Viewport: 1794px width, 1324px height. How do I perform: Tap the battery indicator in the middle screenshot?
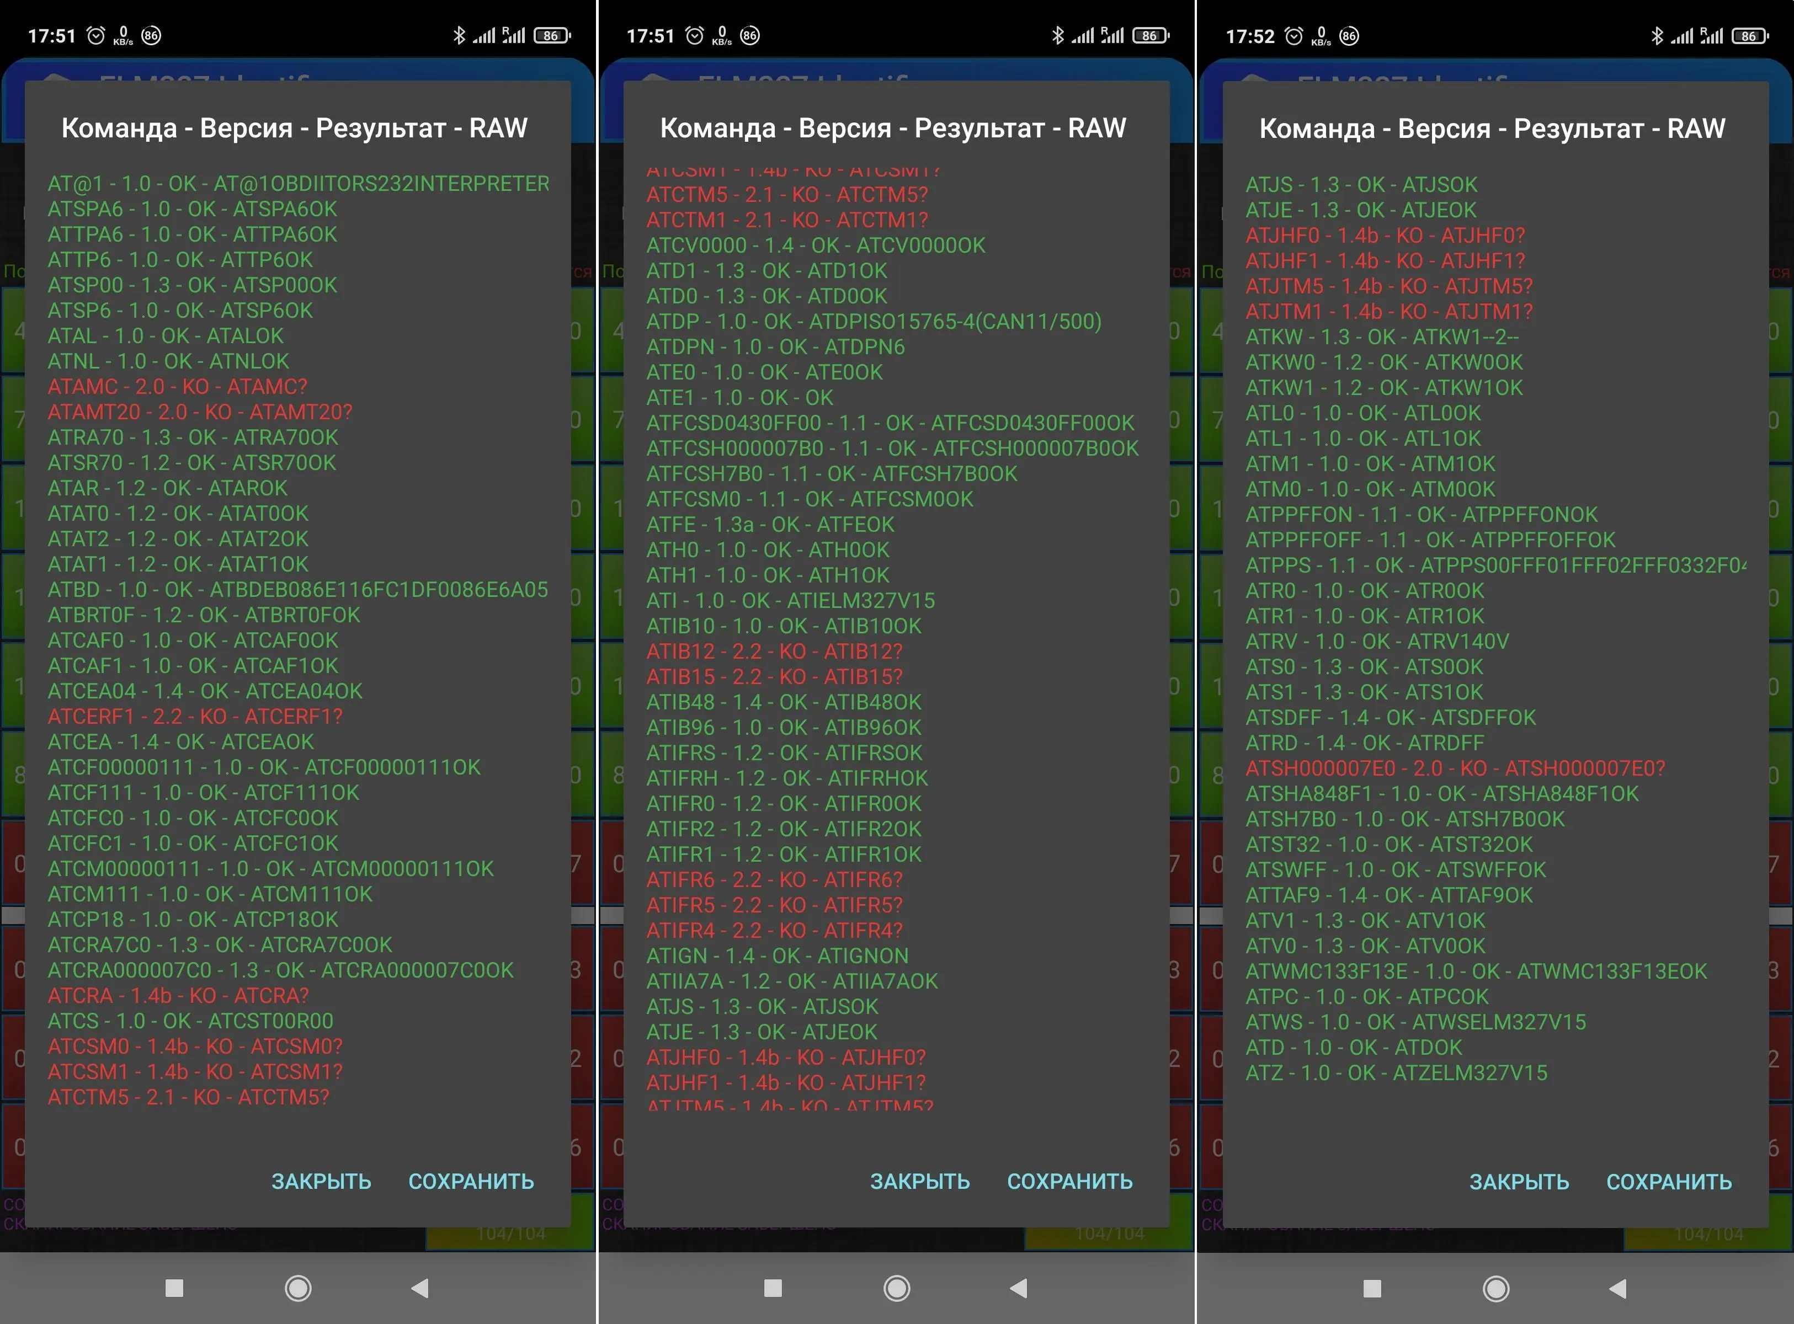(1151, 35)
